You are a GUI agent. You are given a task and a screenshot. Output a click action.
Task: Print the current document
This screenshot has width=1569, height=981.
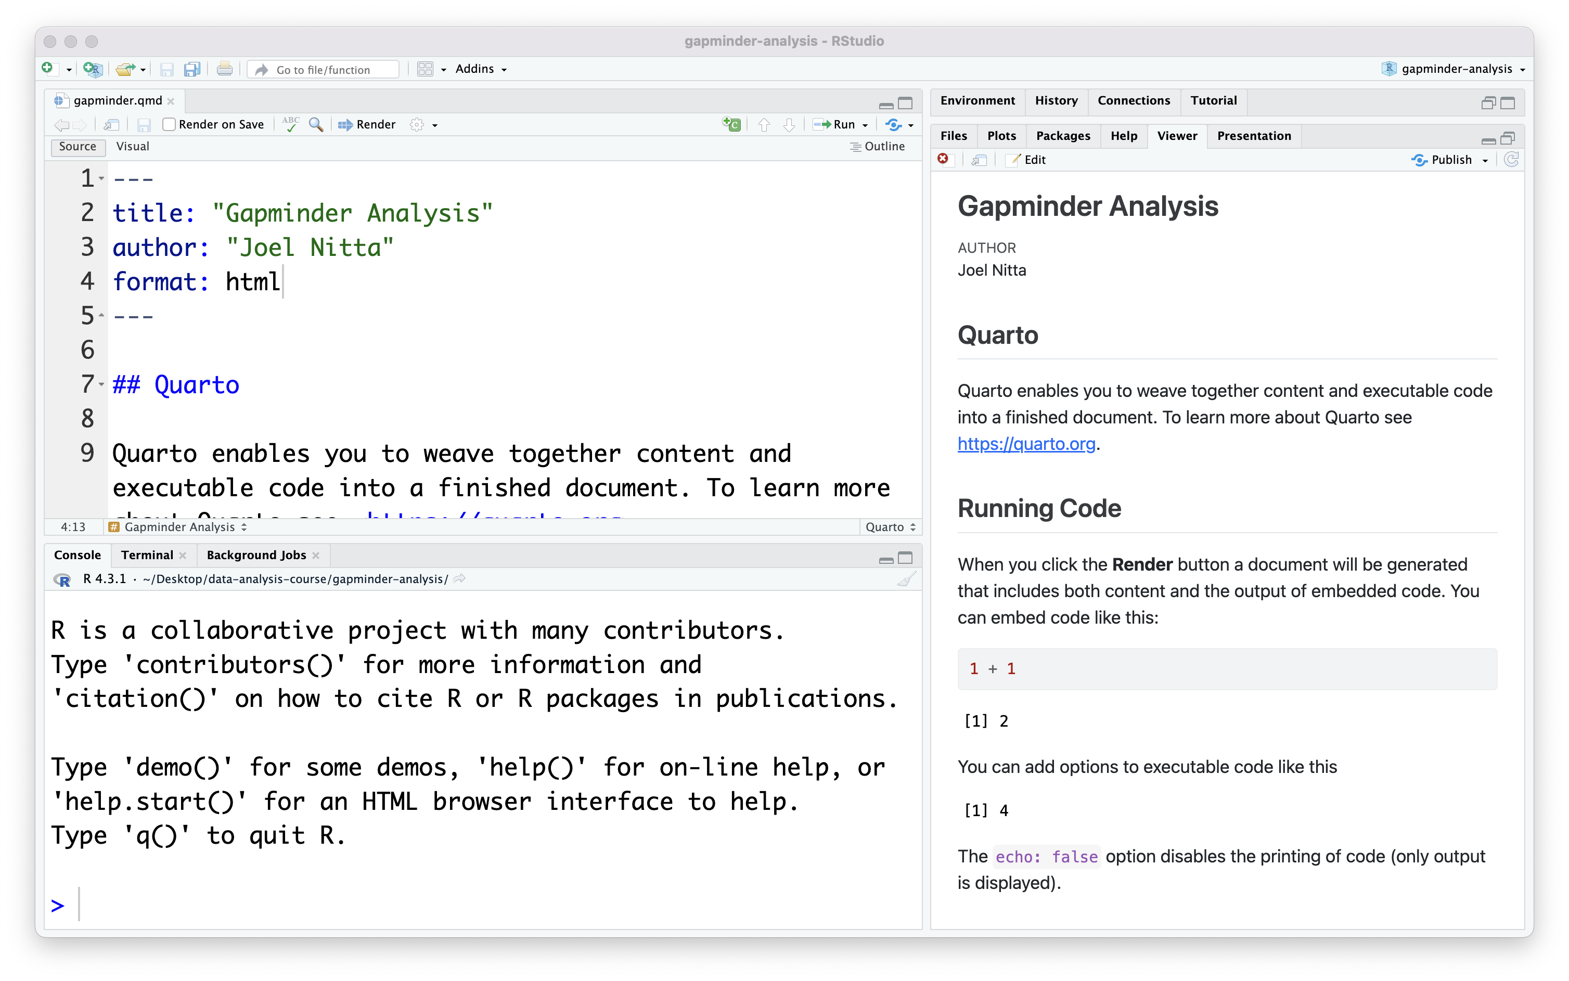[225, 69]
